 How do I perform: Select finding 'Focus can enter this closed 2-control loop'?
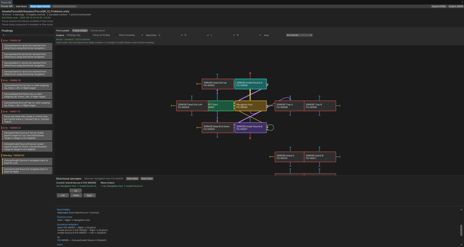pos(27,119)
